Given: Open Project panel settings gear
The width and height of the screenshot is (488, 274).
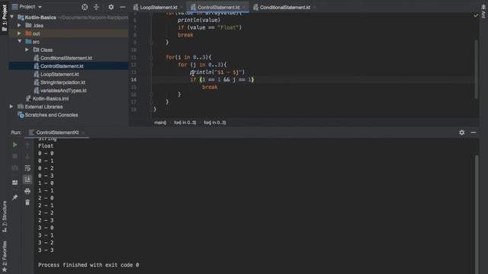Looking at the screenshot, I should tap(111, 7).
